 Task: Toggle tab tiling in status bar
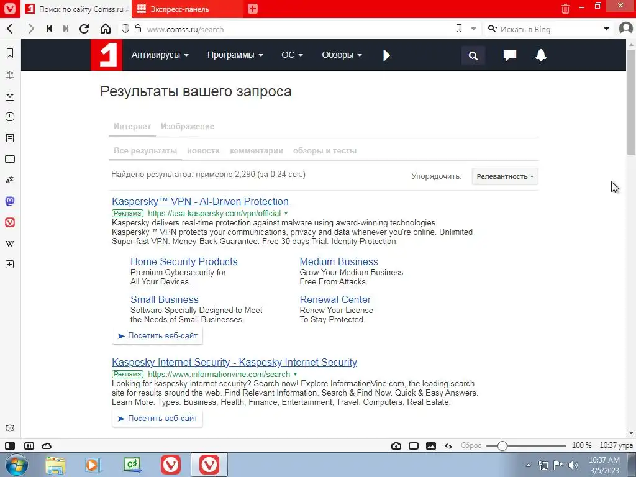pos(29,446)
